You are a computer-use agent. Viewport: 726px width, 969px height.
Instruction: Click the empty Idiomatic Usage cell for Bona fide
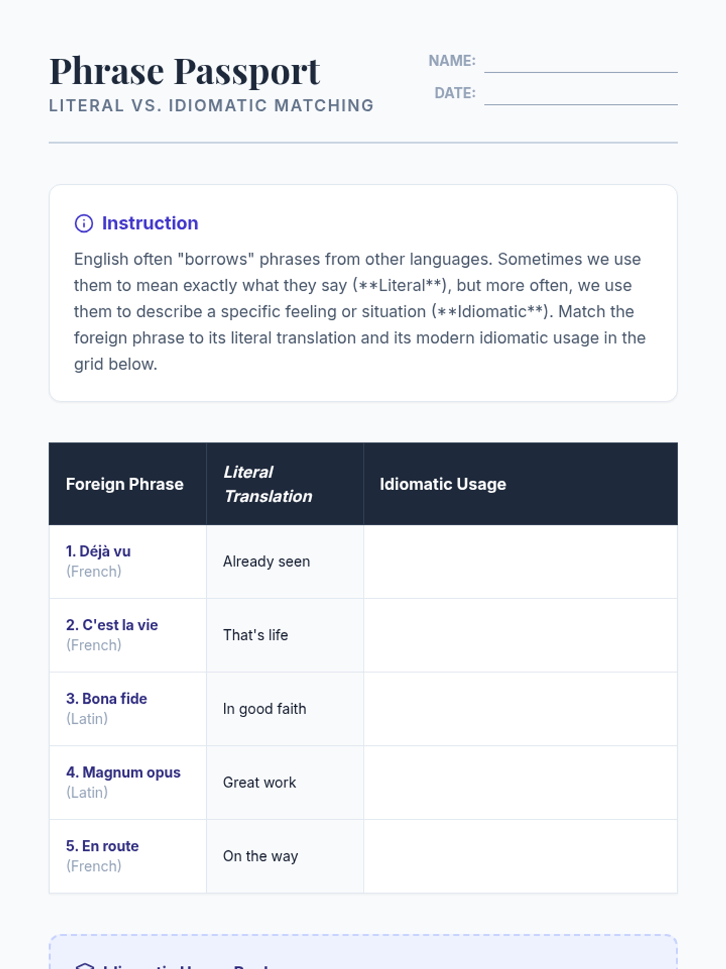pyautogui.click(x=520, y=709)
